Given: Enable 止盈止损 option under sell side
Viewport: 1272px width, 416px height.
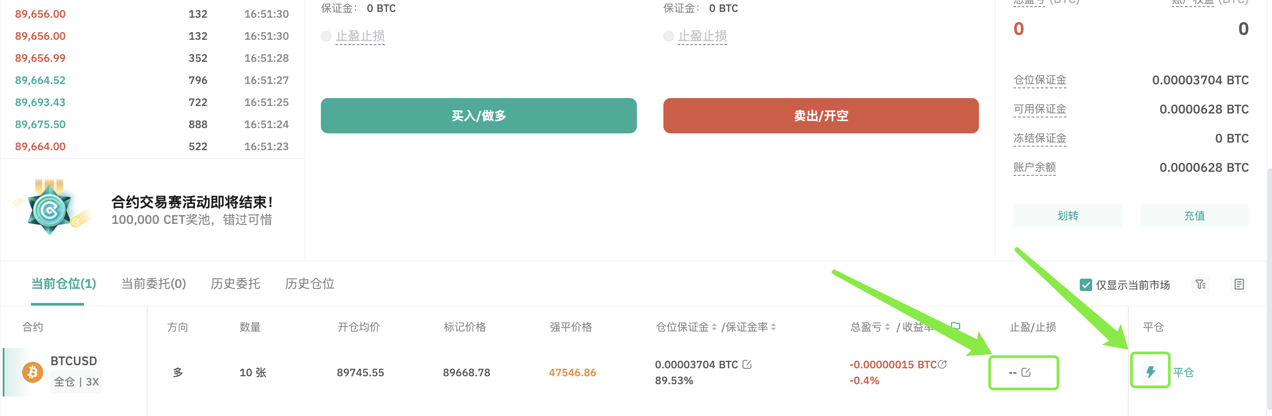Looking at the screenshot, I should click(x=668, y=36).
